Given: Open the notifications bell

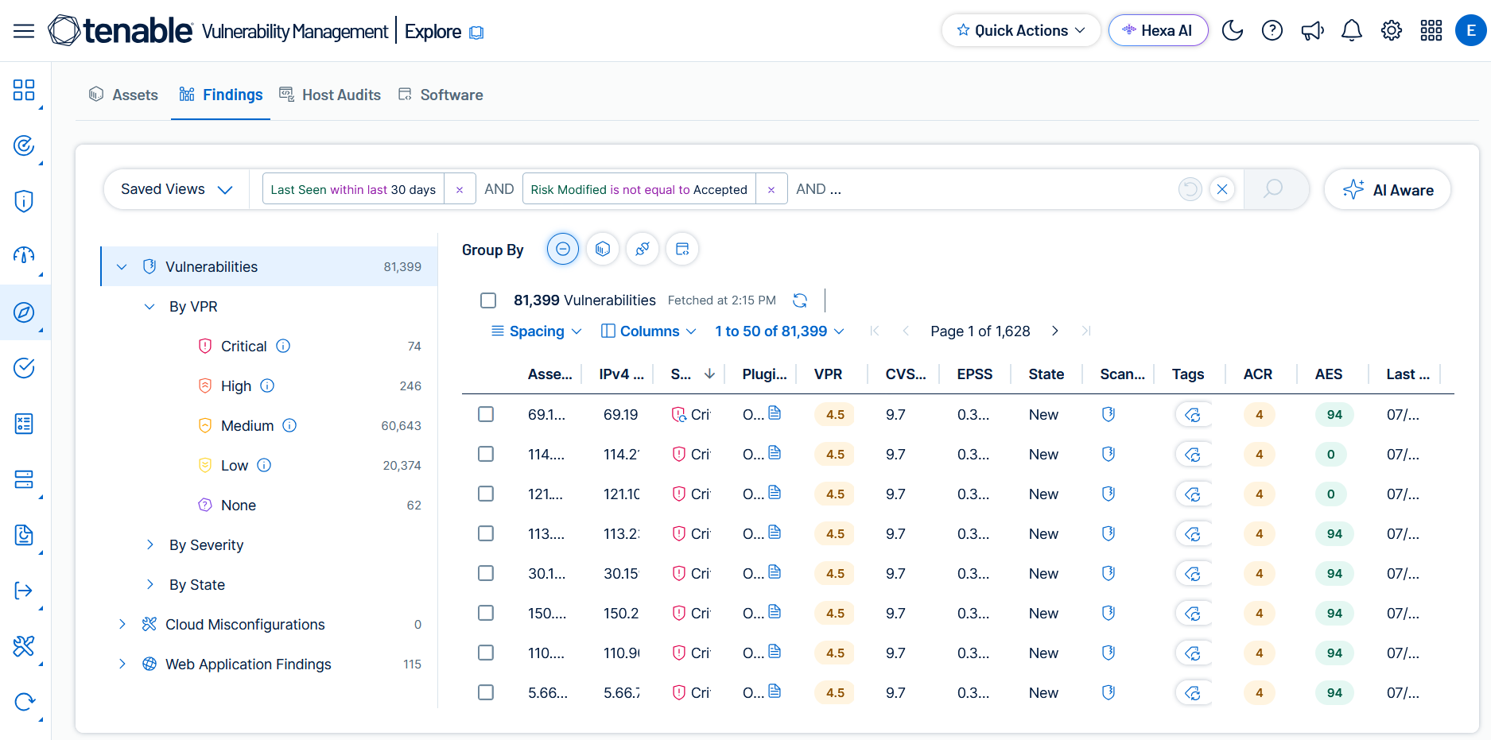Looking at the screenshot, I should click(x=1352, y=31).
